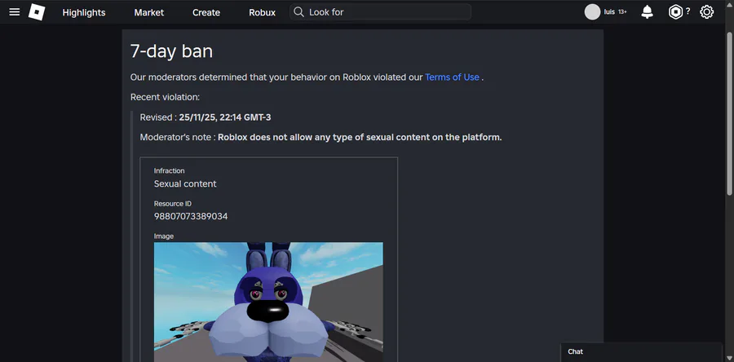
Task: Click the 13+ age label
Action: pos(622,12)
